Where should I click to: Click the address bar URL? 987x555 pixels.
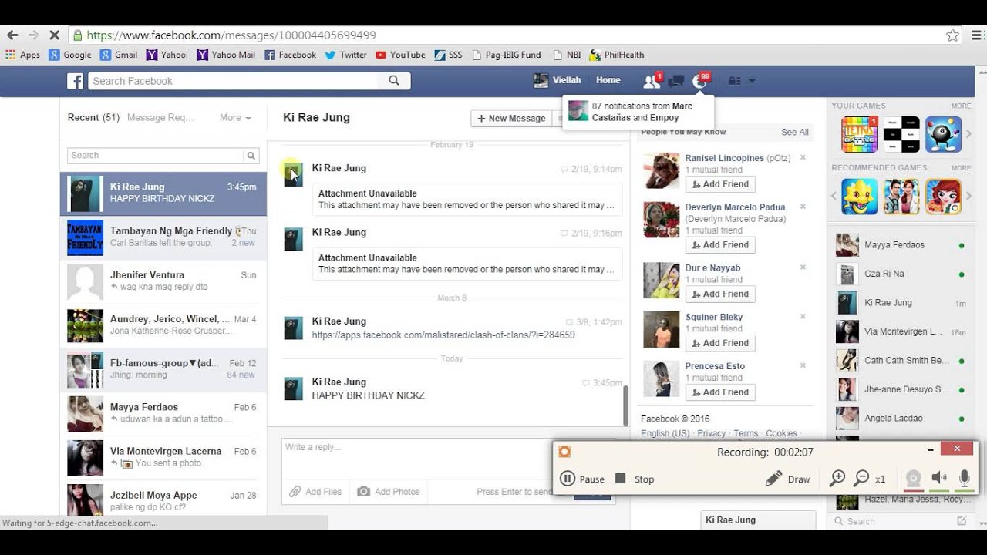coord(231,35)
